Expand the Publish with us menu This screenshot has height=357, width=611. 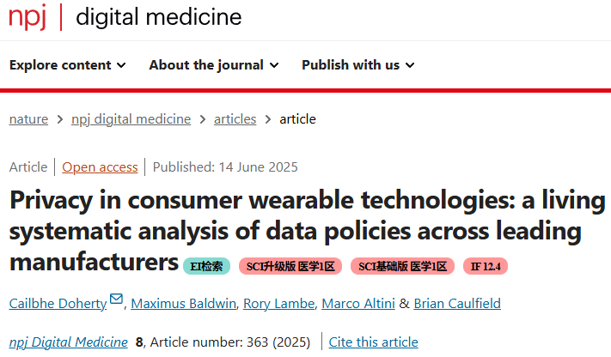pos(358,65)
